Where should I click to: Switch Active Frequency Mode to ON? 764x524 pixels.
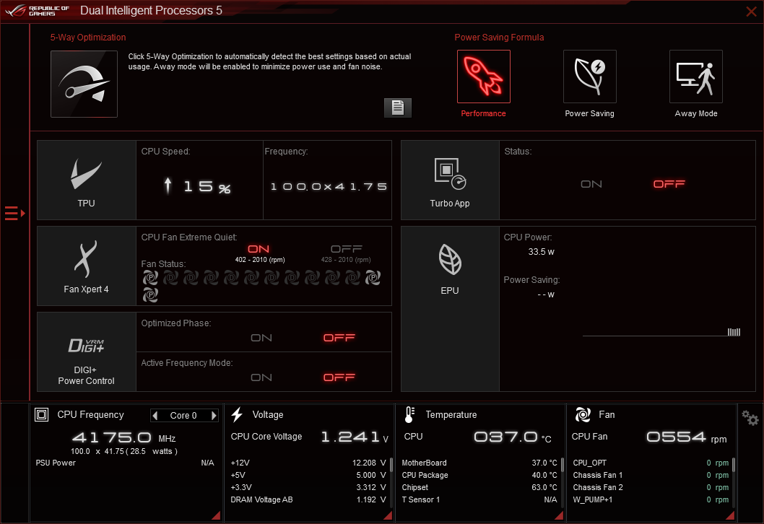(261, 378)
